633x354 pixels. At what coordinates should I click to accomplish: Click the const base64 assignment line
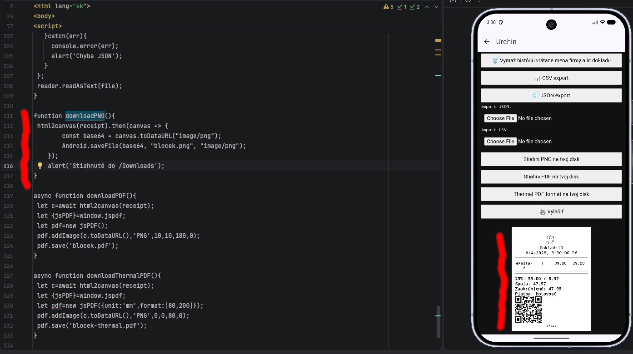[142, 136]
